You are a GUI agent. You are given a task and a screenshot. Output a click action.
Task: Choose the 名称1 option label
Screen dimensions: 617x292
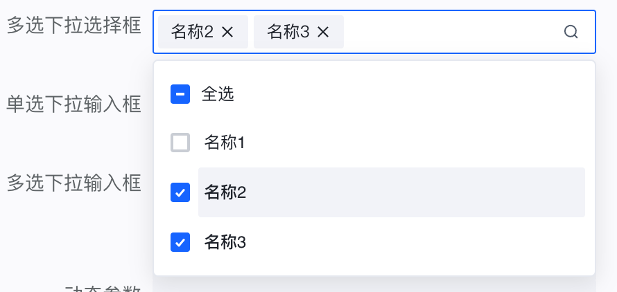point(225,143)
